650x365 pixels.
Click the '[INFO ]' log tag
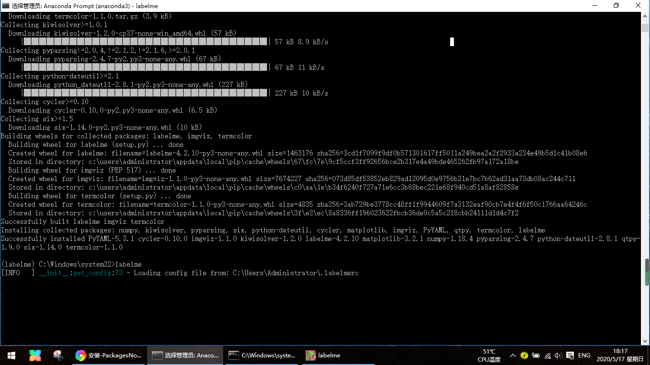coord(18,273)
